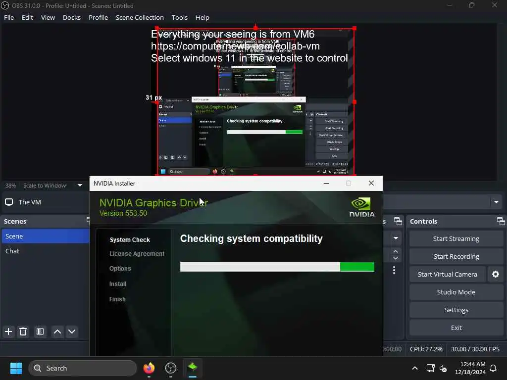Click the three-dot options menu icon

pos(394,270)
